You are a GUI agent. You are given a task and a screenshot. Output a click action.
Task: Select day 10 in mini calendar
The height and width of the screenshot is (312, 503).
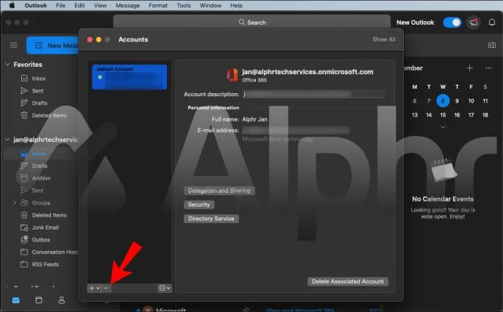[x=471, y=101]
